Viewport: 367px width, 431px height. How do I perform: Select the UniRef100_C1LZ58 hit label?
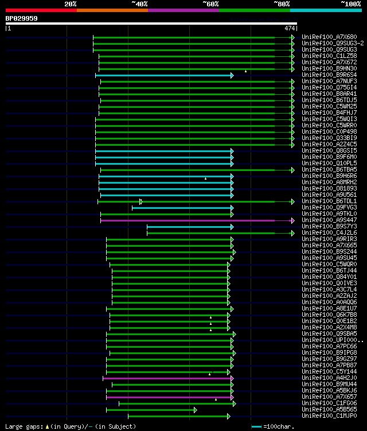pyautogui.click(x=329, y=56)
